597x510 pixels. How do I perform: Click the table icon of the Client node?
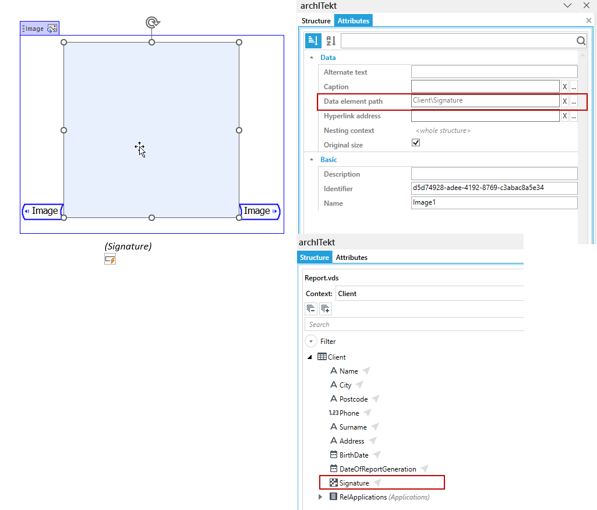322,357
